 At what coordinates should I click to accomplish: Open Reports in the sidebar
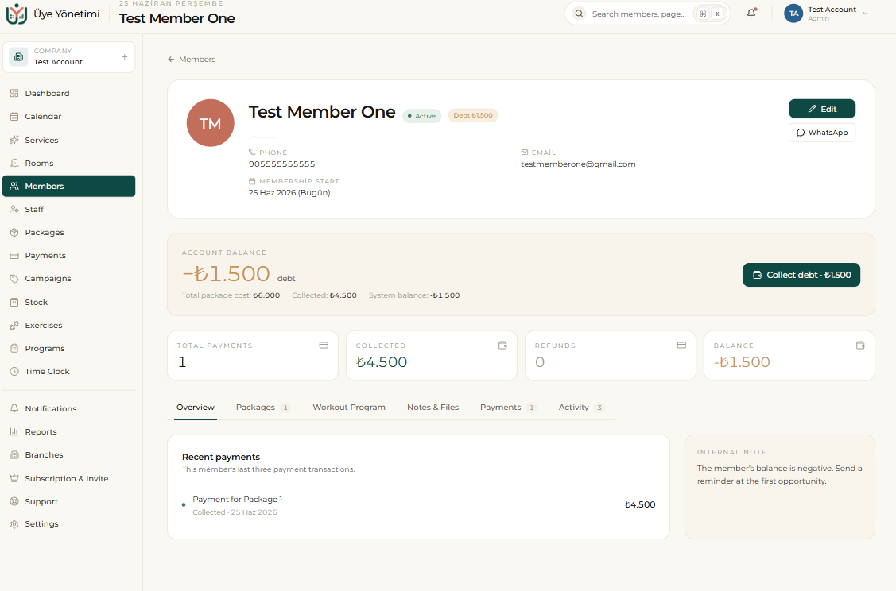click(68, 431)
